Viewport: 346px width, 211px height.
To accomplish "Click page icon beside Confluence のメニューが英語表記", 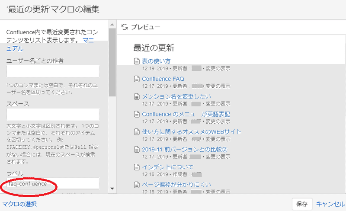I will click(x=137, y=114).
